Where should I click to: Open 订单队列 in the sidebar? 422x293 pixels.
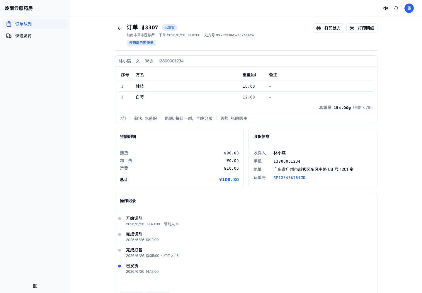click(35, 24)
